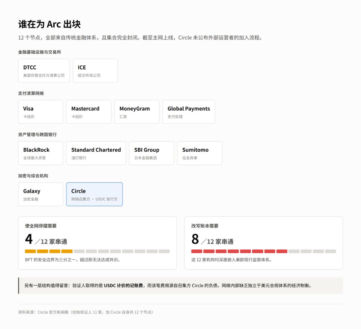Click the 使全网停摆需要 panel
This screenshot has width=361, height=329.
tap(98, 243)
